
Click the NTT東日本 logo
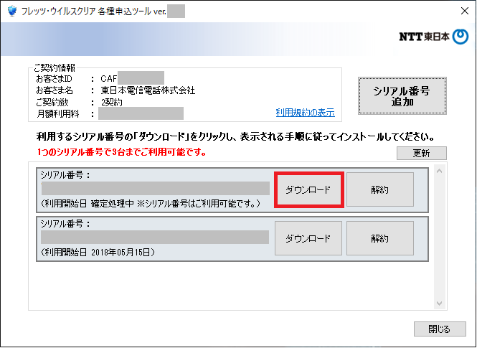pyautogui.click(x=433, y=38)
